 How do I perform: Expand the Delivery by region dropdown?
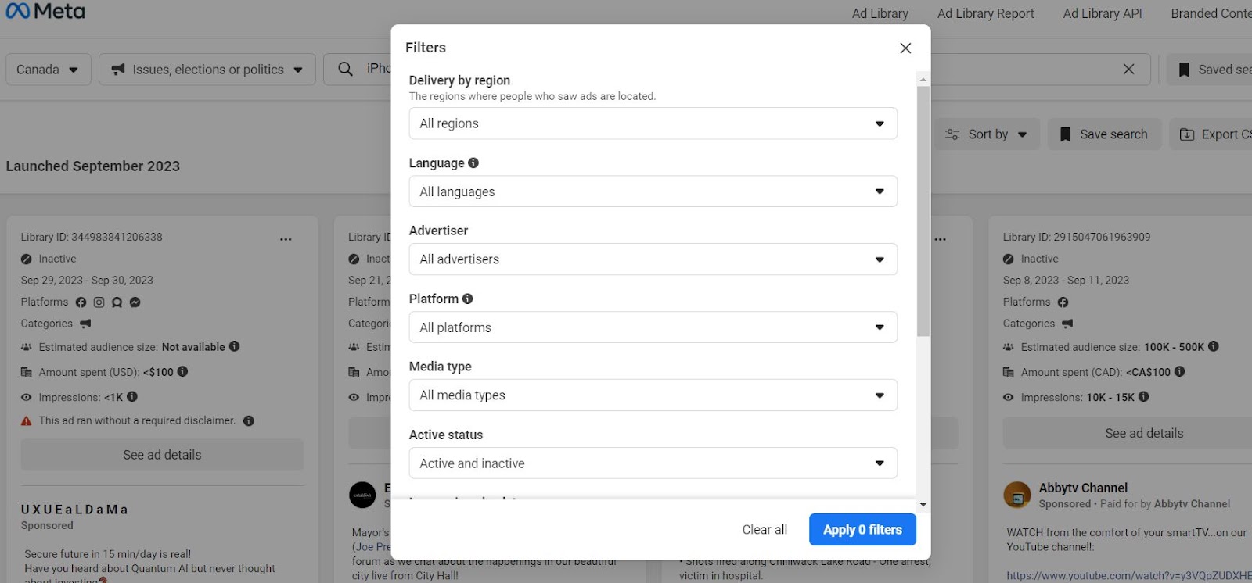[653, 123]
